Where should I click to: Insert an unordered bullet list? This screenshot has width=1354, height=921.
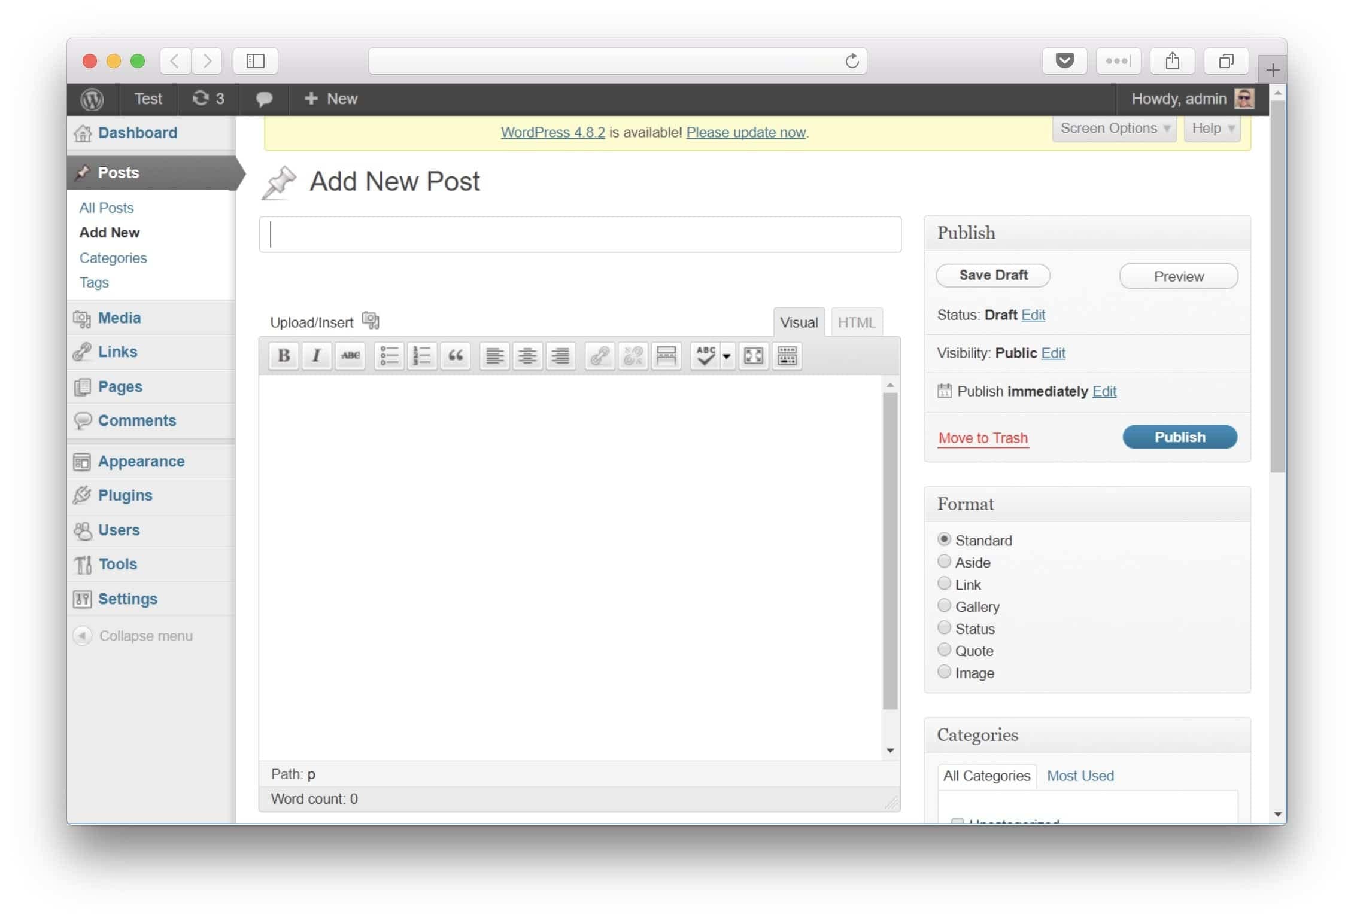388,356
